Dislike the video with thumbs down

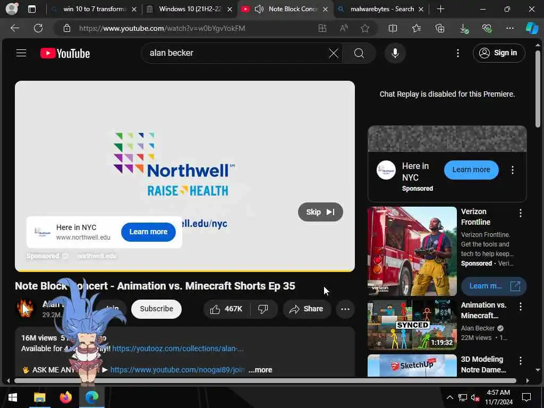(x=263, y=309)
